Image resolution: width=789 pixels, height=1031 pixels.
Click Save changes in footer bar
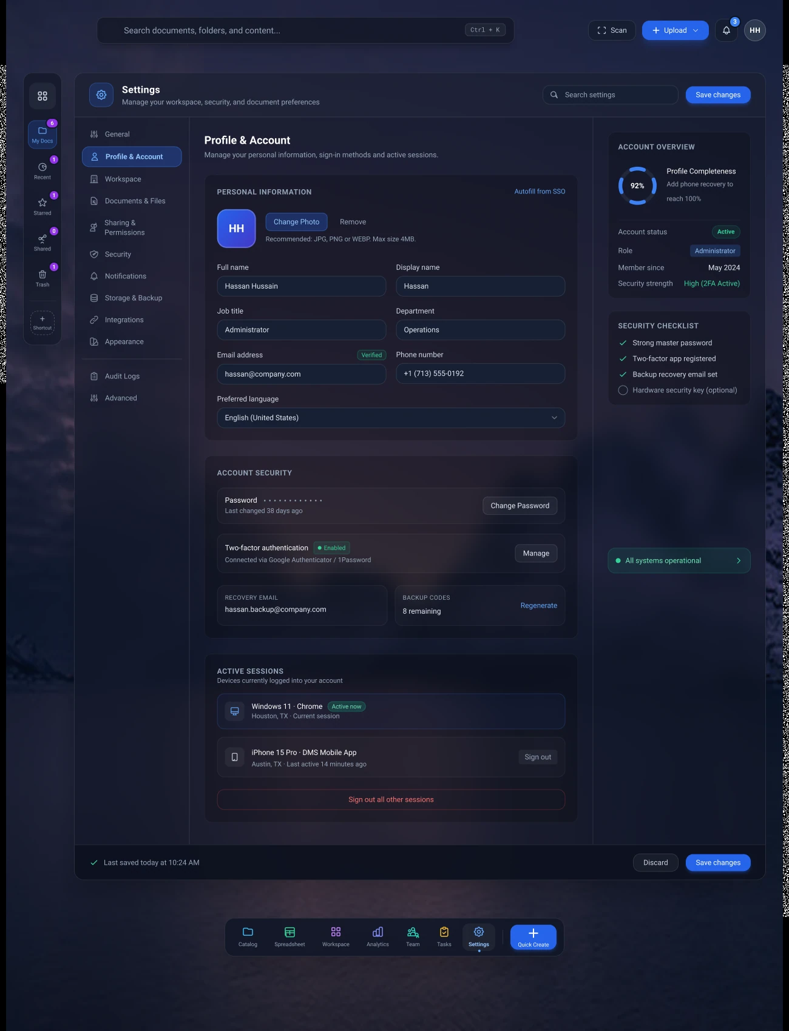click(718, 862)
